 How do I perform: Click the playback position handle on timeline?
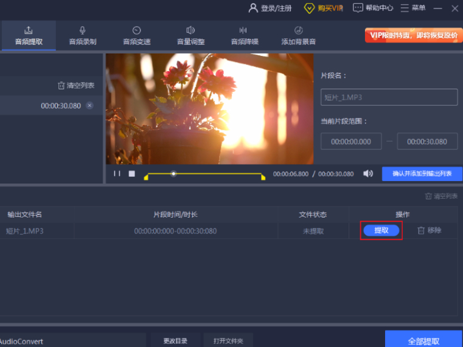tap(173, 174)
